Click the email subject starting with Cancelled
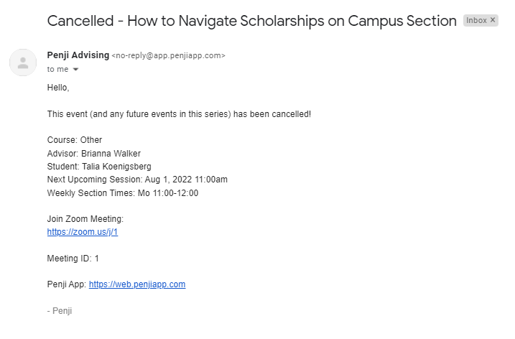This screenshot has width=515, height=339. pyautogui.click(x=252, y=21)
